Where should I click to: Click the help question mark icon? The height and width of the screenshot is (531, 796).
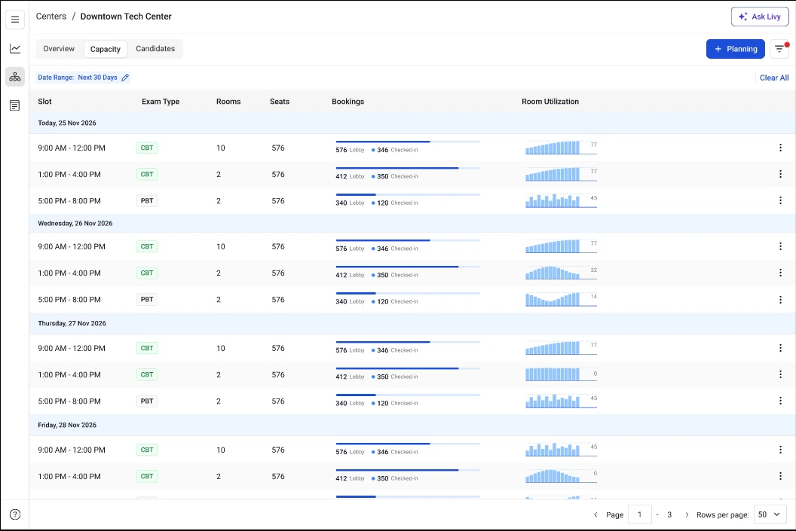pyautogui.click(x=15, y=514)
